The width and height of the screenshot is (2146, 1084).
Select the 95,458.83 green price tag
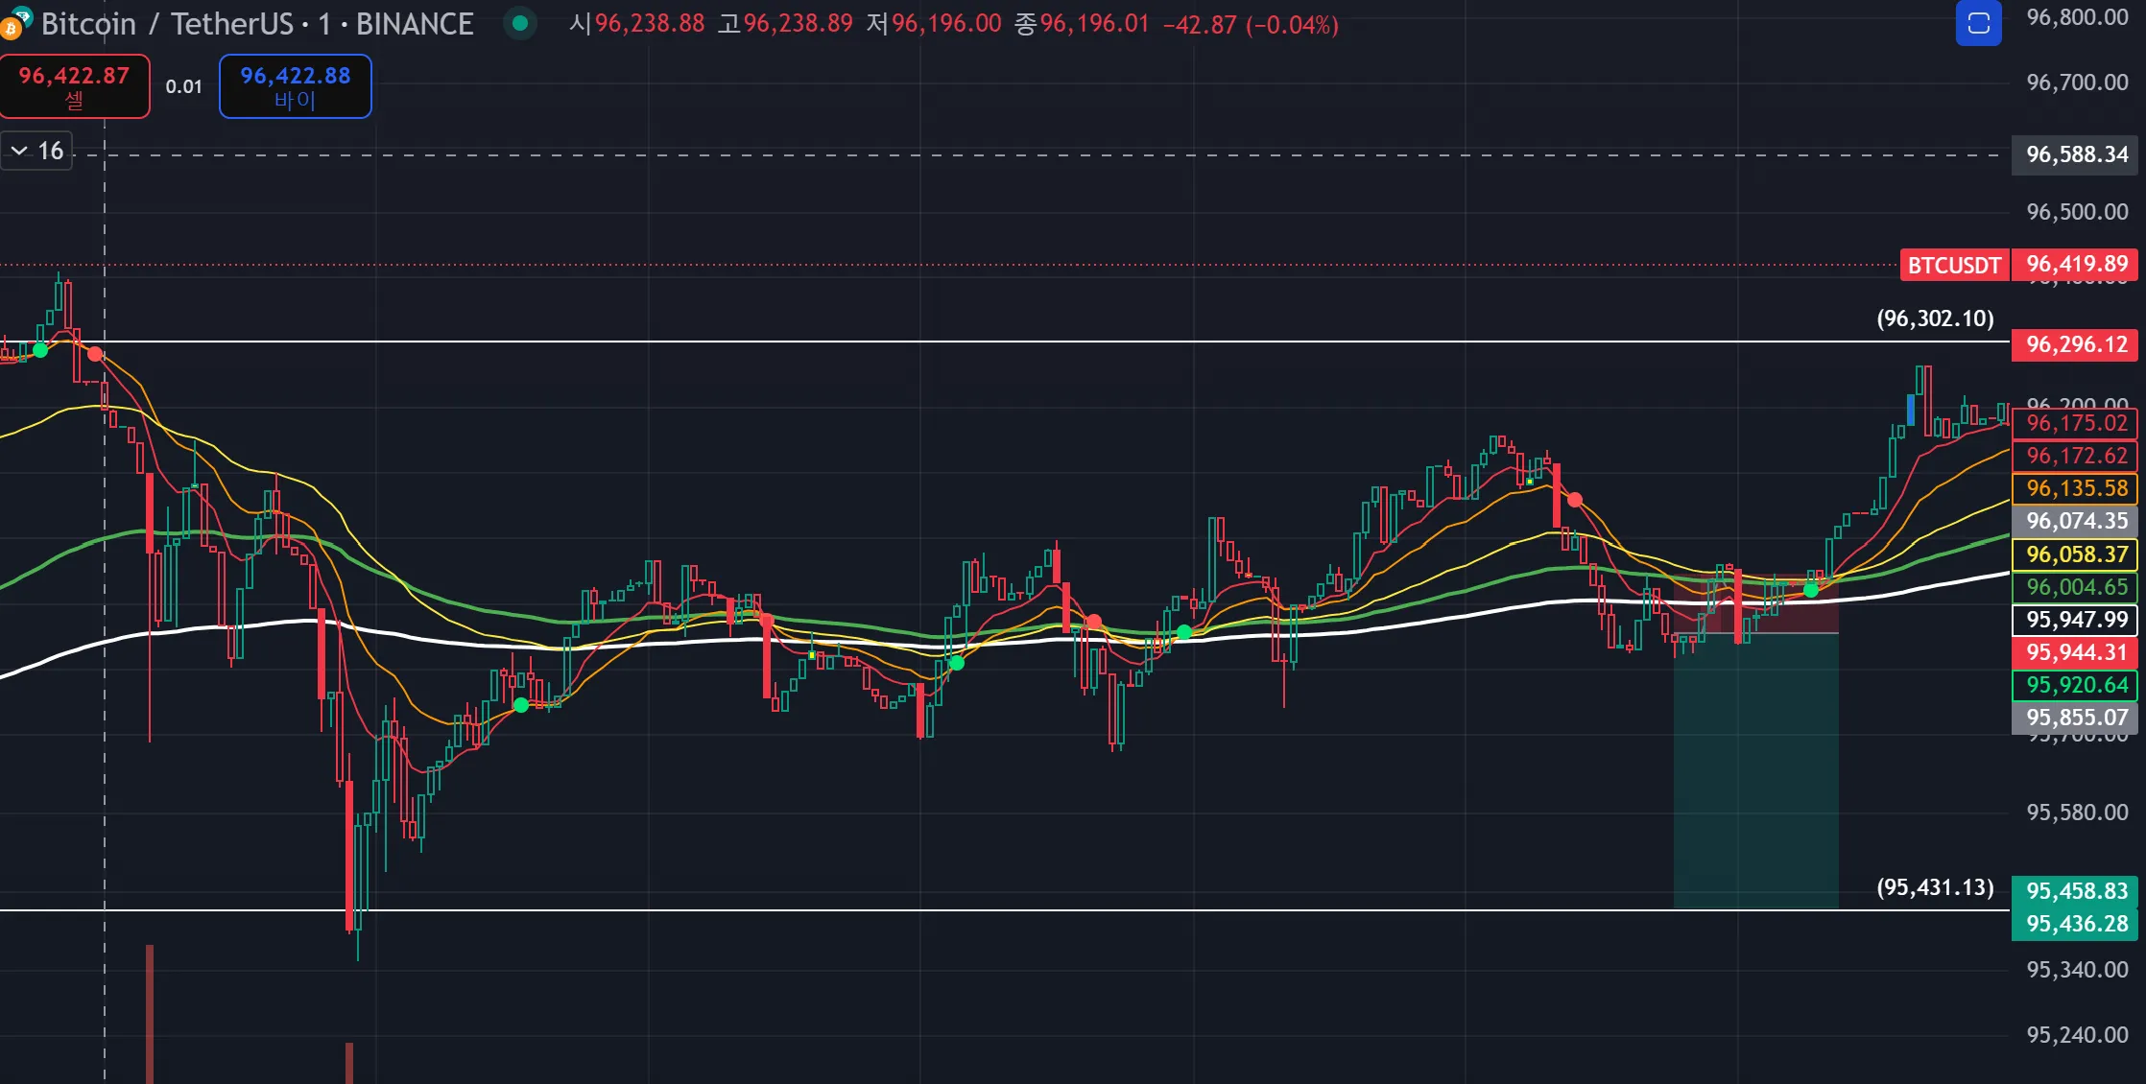tap(2076, 891)
